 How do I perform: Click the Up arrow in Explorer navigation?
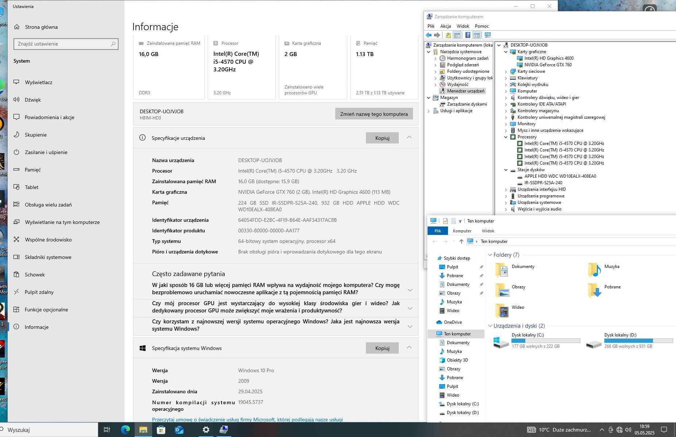(461, 241)
